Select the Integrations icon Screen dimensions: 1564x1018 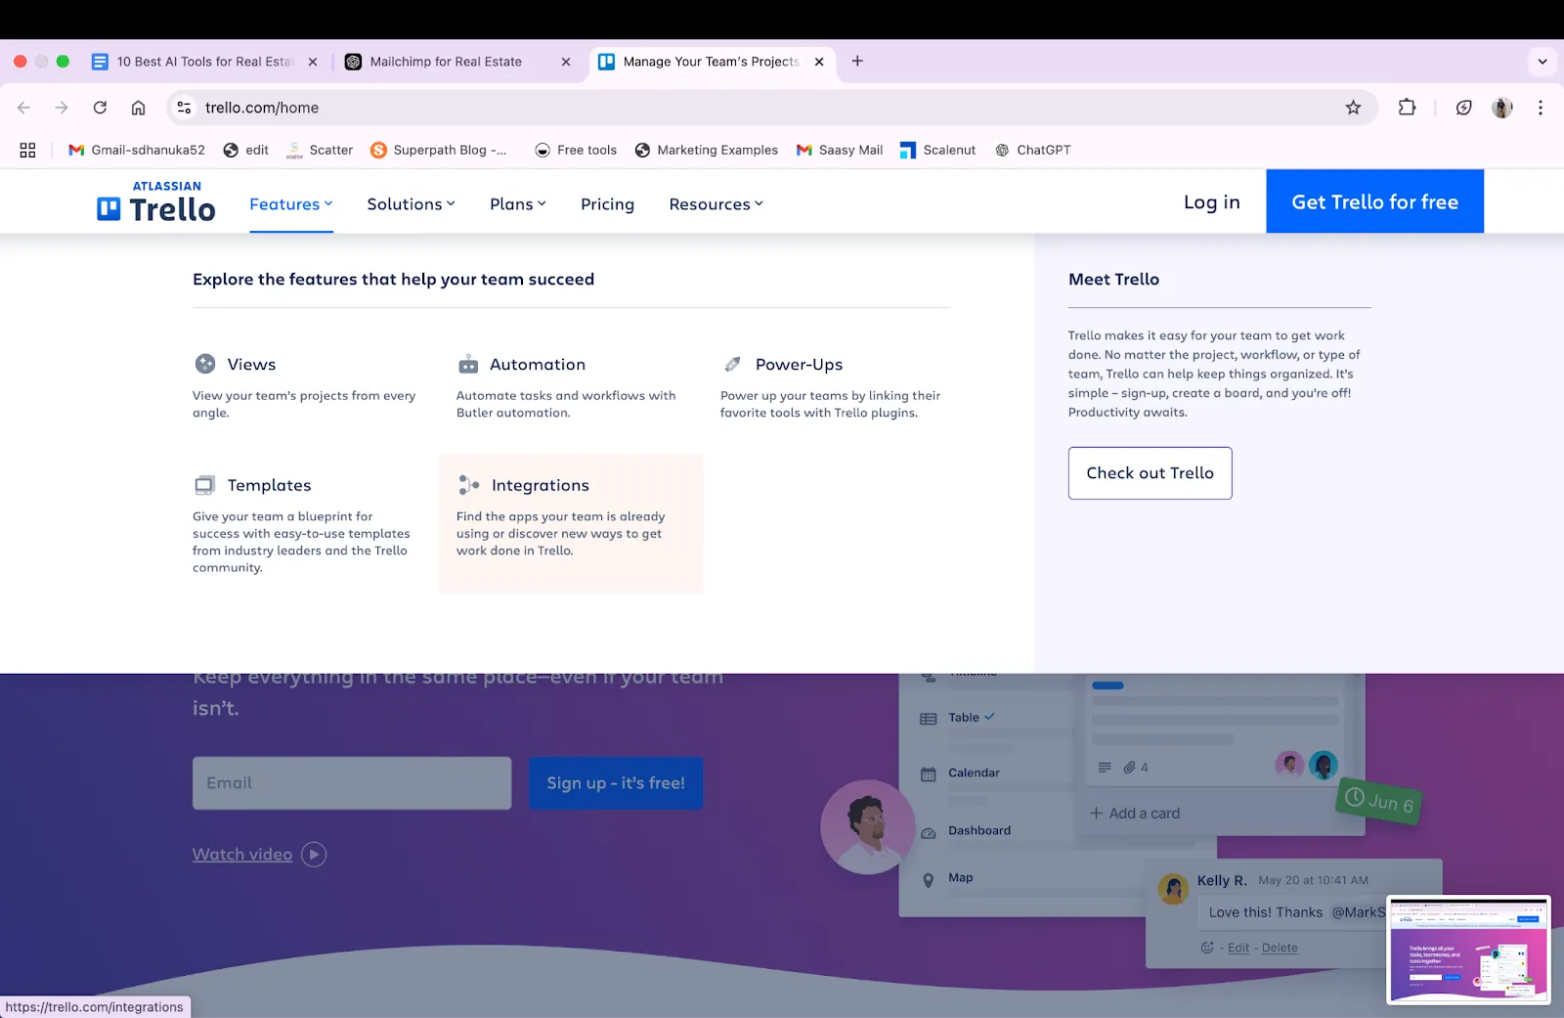click(x=468, y=483)
